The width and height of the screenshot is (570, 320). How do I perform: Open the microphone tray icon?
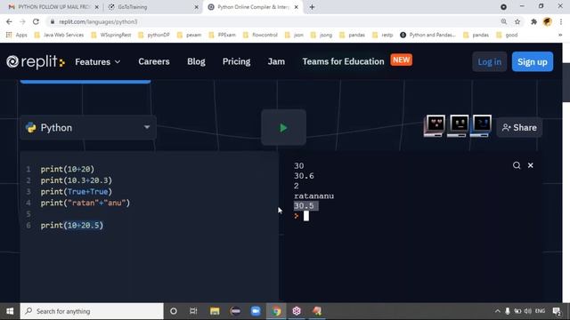[x=508, y=311]
